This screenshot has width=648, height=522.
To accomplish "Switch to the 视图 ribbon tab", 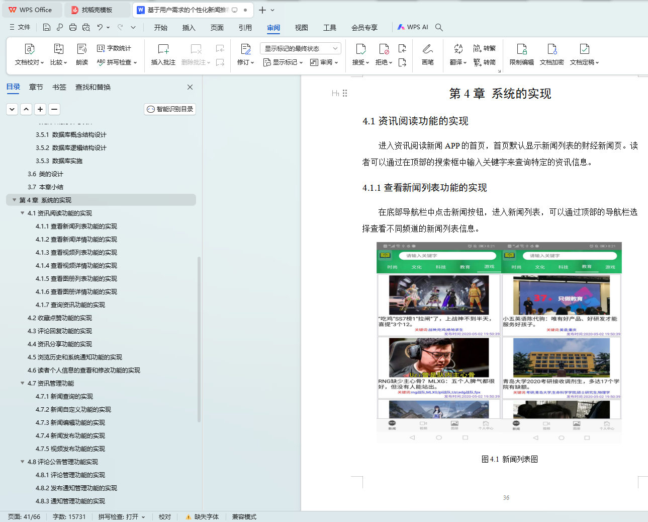I will pyautogui.click(x=302, y=28).
